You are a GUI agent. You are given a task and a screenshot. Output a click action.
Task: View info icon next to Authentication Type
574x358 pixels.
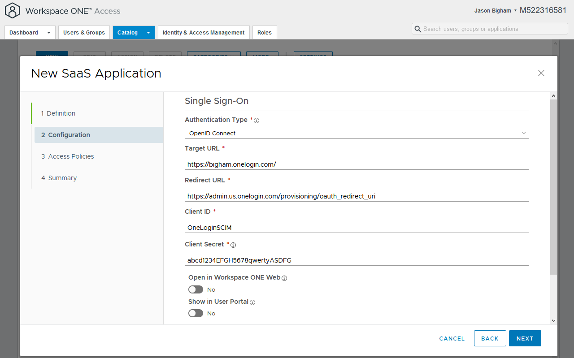pyautogui.click(x=256, y=120)
